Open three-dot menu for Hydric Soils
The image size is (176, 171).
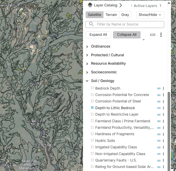pyautogui.click(x=163, y=141)
